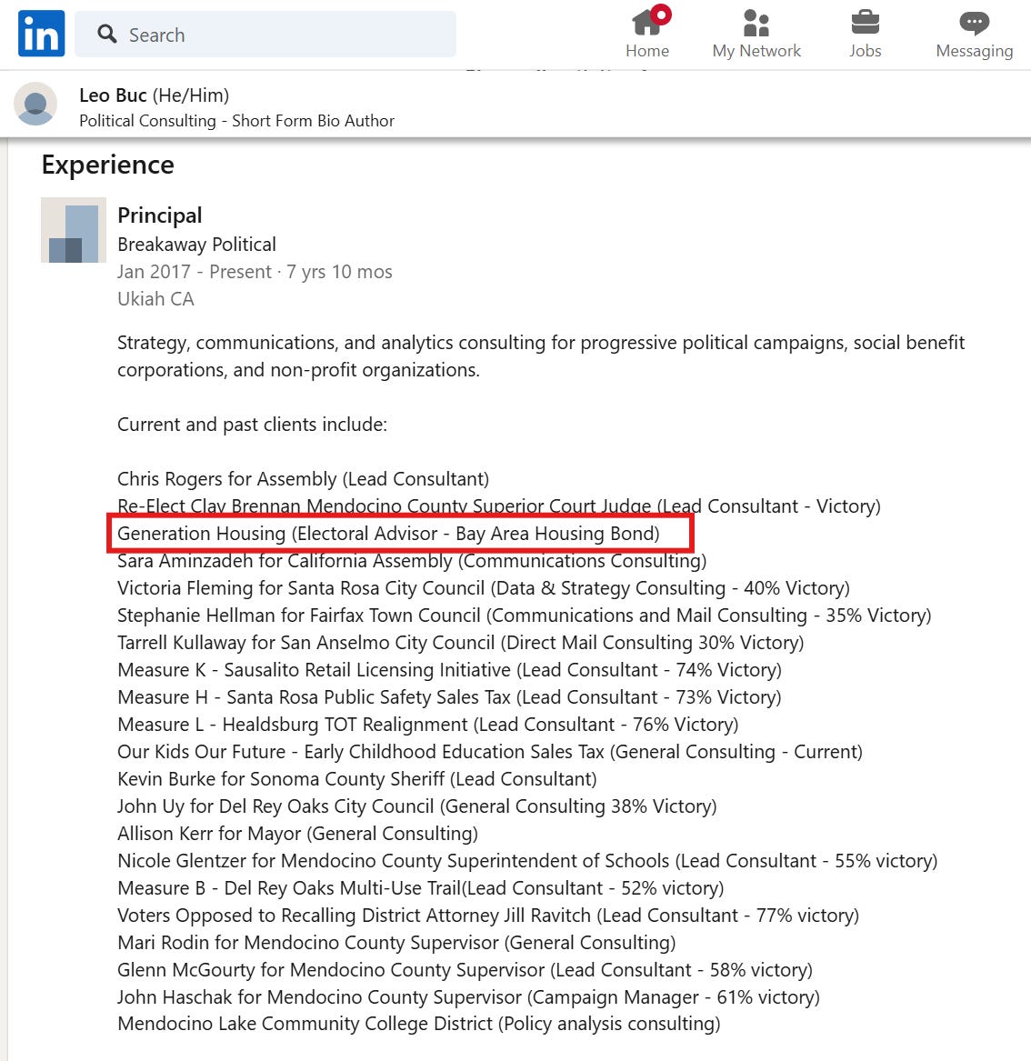Click the Chris Rogers for Assembly line
The width and height of the screenshot is (1031, 1061).
pyautogui.click(x=303, y=479)
